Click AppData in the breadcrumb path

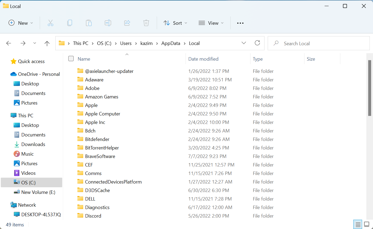tap(171, 43)
